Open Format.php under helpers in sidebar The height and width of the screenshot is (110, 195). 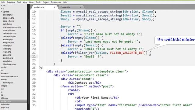tap(8, 83)
